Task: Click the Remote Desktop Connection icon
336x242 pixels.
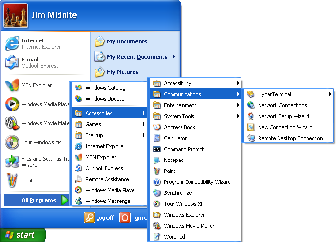Action: pyautogui.click(x=250, y=138)
